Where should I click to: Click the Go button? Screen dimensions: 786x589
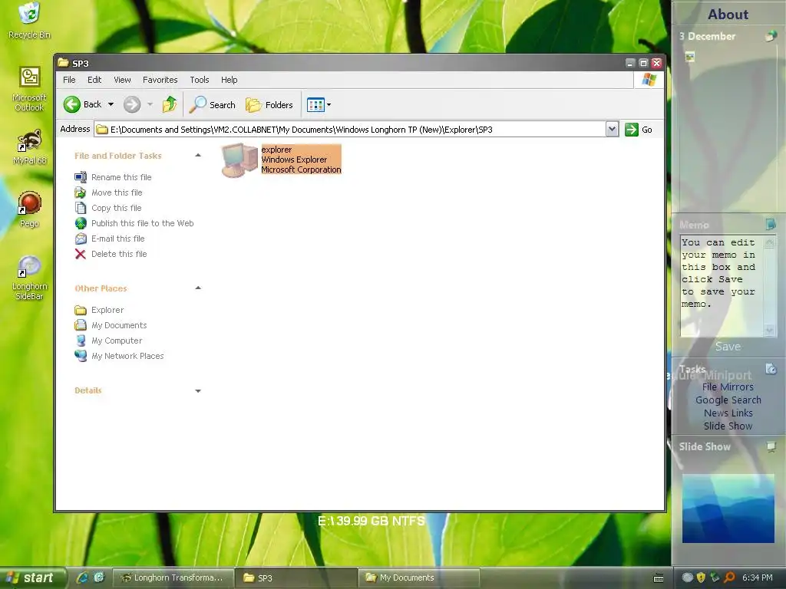click(639, 129)
